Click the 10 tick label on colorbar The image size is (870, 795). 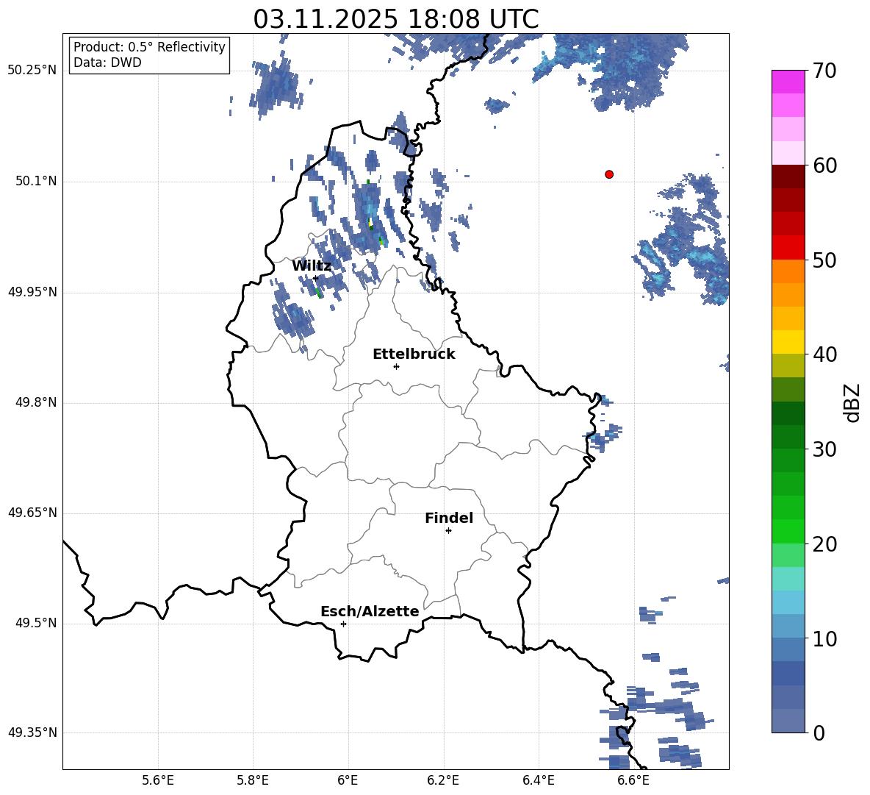824,638
